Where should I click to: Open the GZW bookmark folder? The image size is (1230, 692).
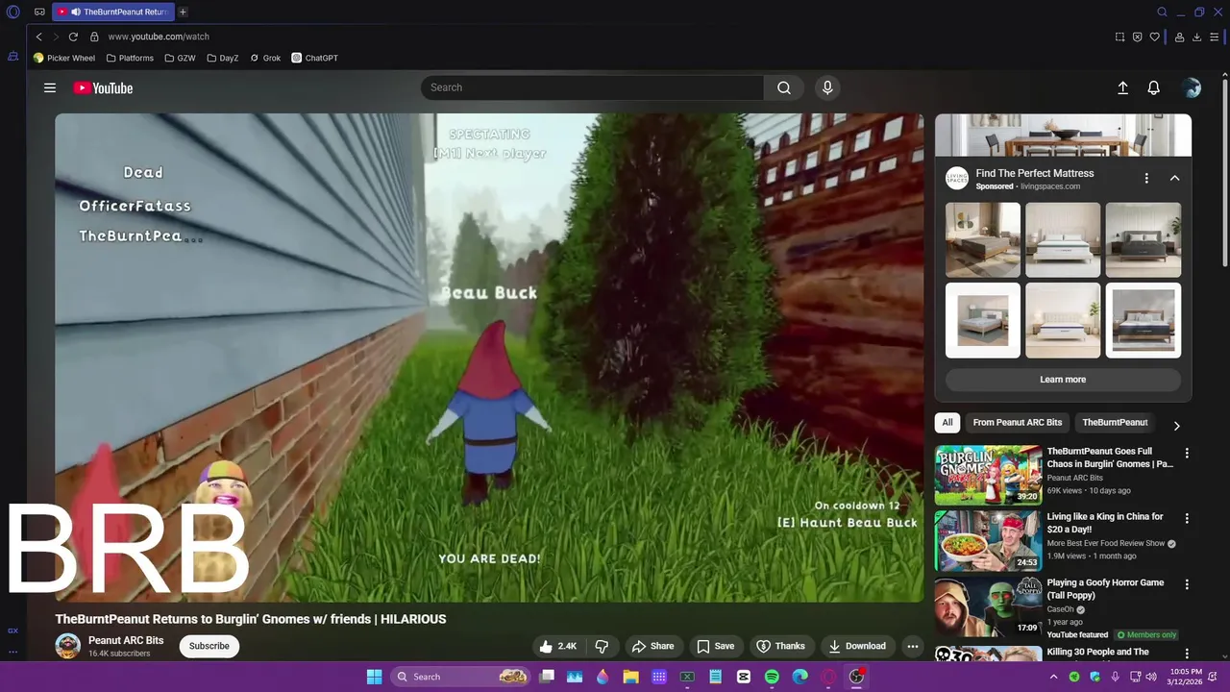[180, 58]
